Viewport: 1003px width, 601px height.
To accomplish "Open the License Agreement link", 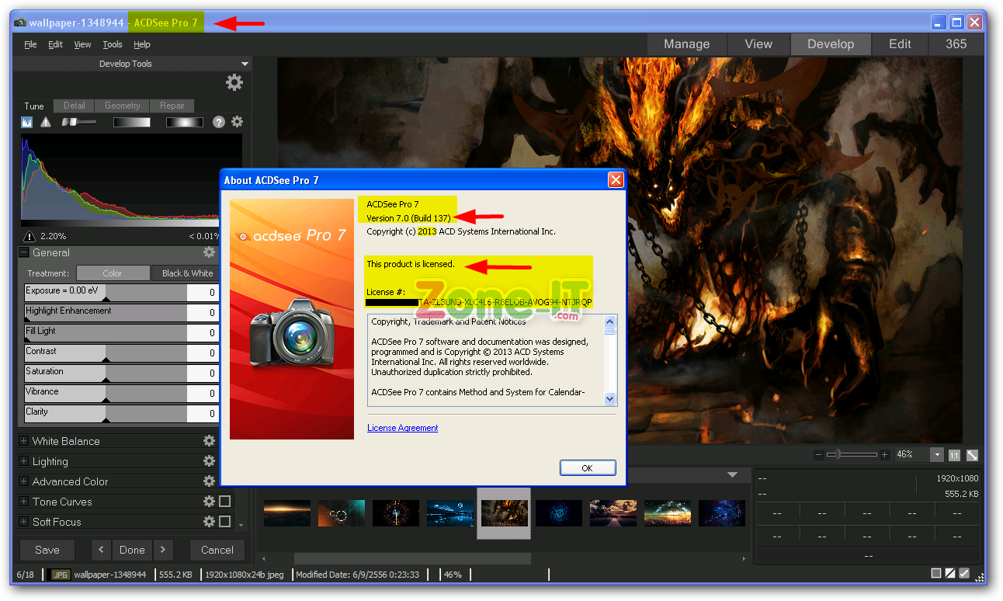I will 402,428.
